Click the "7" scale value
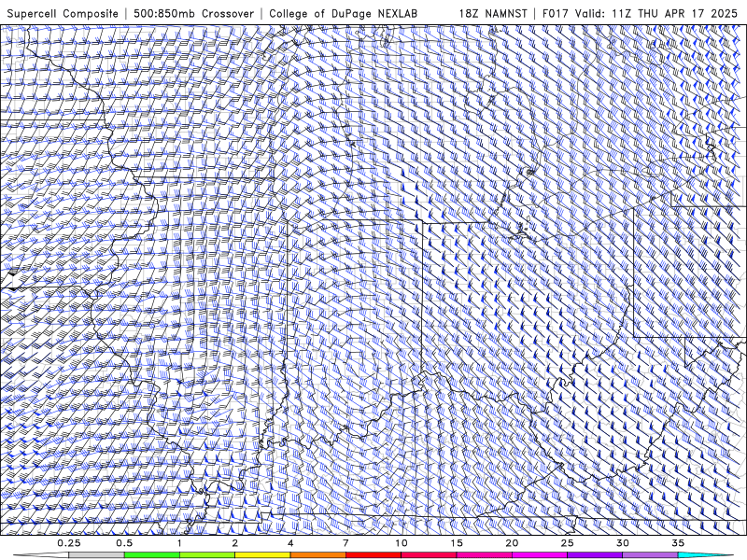 click(345, 543)
